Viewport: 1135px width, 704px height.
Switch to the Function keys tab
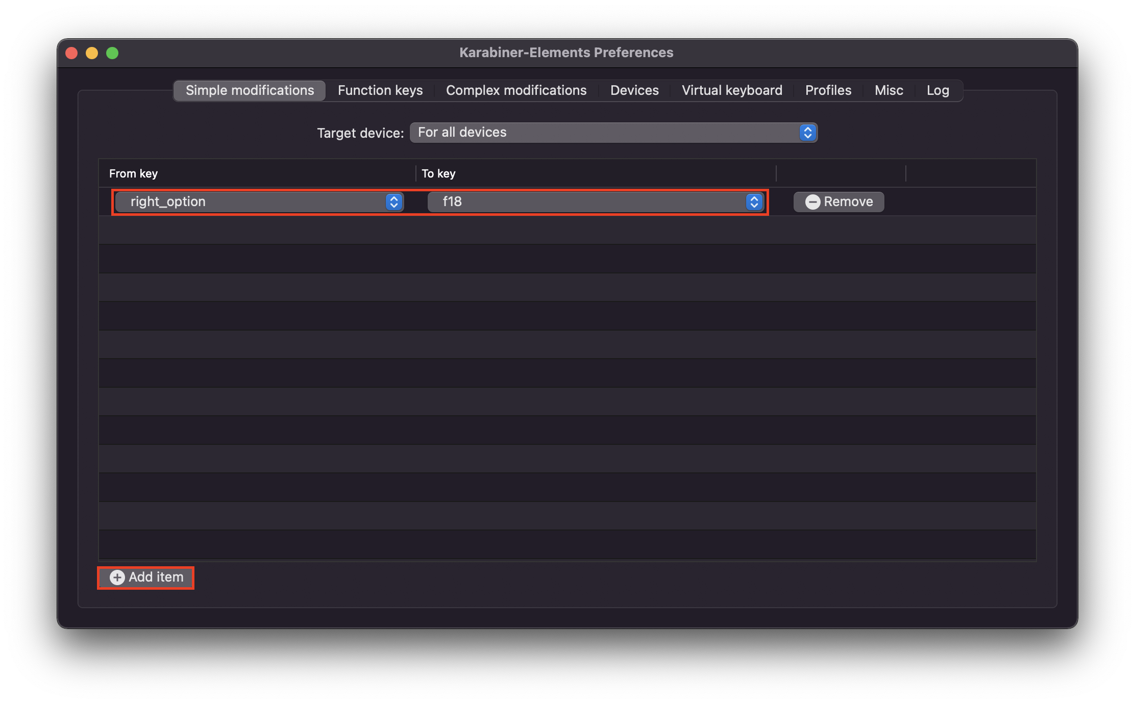coord(380,91)
